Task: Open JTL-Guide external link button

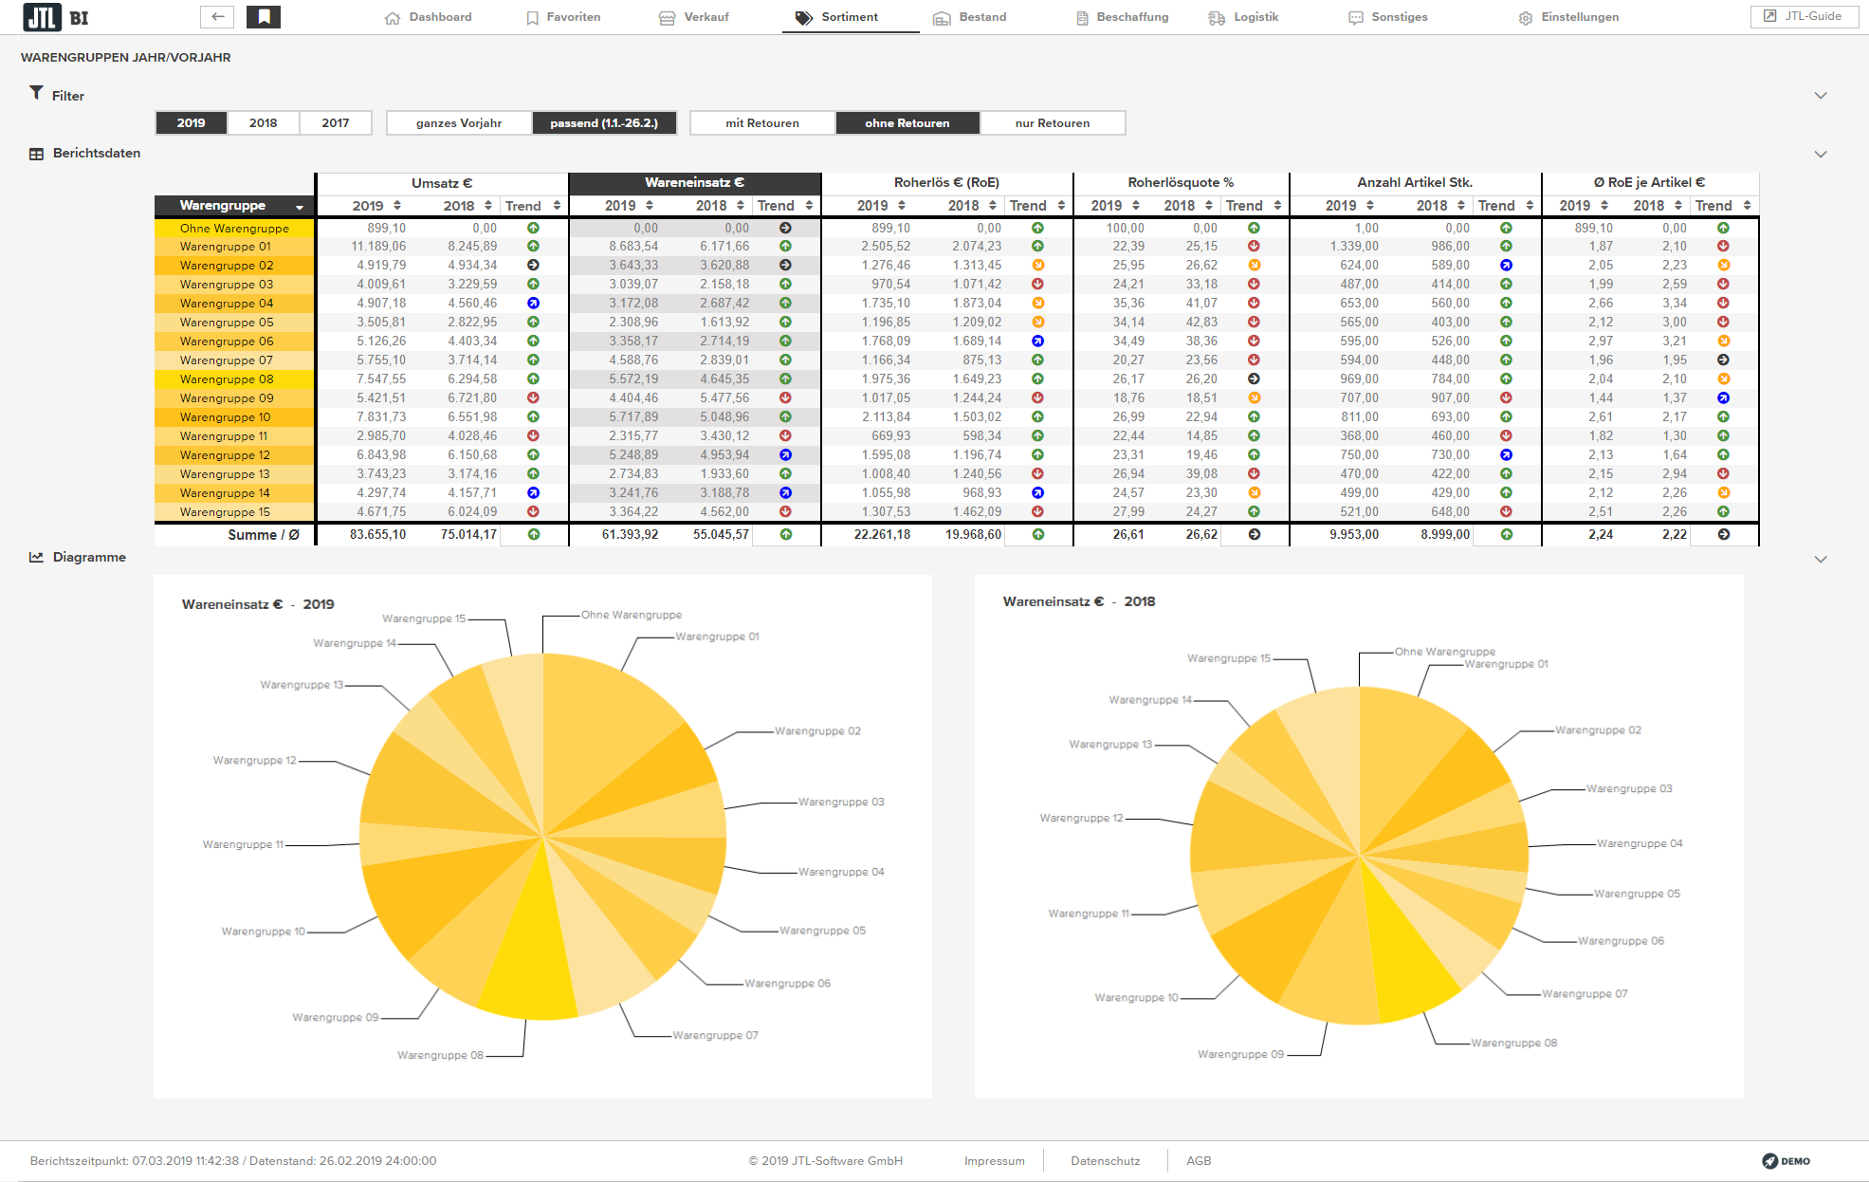Action: [1803, 16]
